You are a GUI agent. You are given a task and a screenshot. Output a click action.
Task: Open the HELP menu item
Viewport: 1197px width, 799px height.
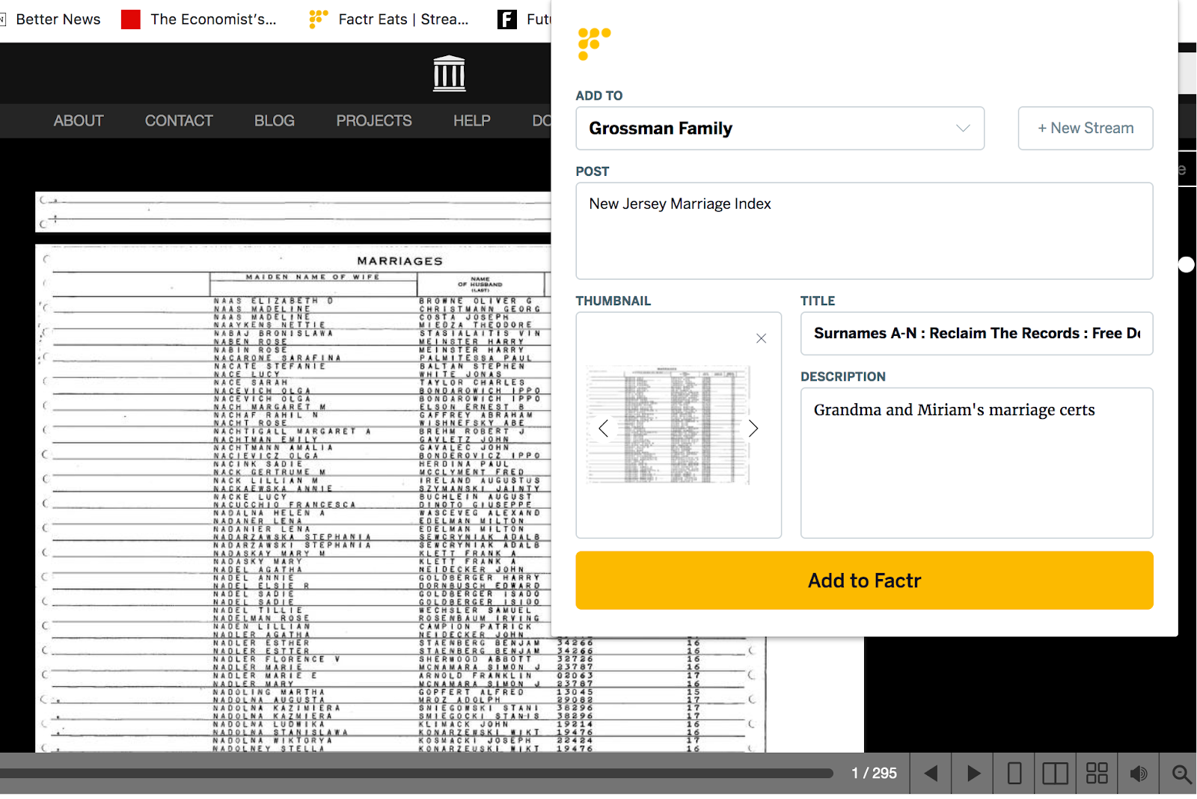click(472, 120)
